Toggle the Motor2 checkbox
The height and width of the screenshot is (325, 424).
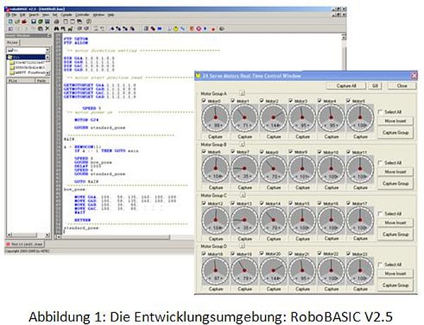[x=261, y=101]
